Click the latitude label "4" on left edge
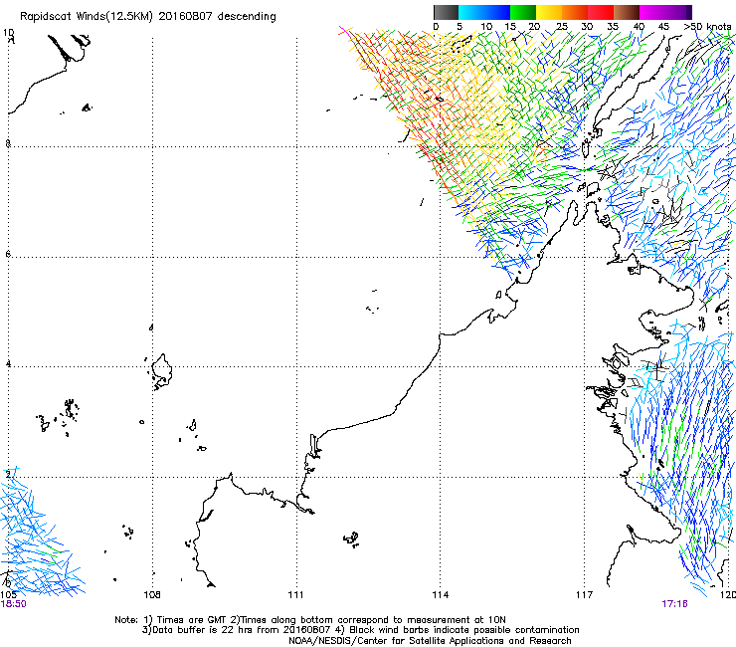 [8, 363]
